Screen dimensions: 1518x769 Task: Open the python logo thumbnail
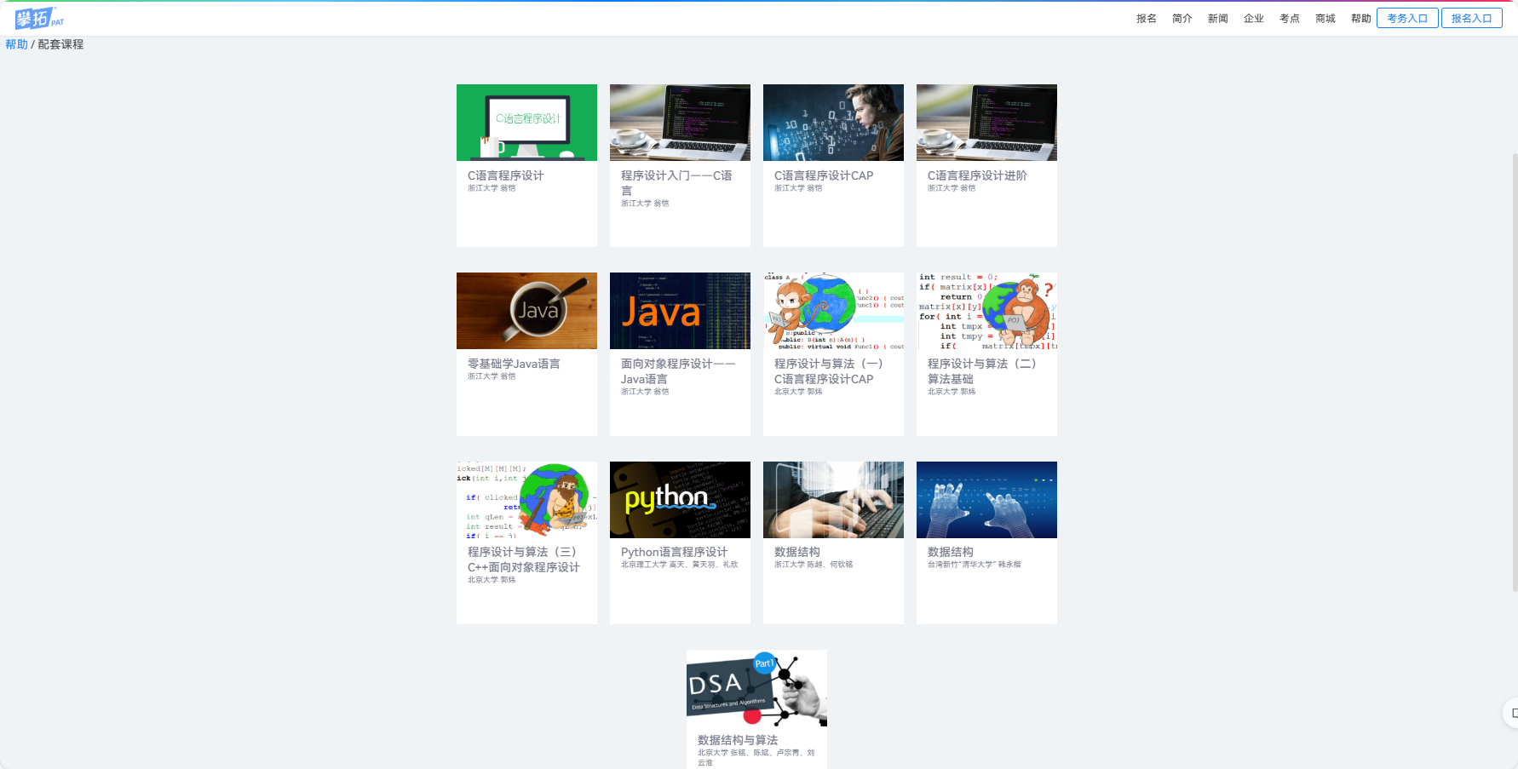pyautogui.click(x=680, y=500)
